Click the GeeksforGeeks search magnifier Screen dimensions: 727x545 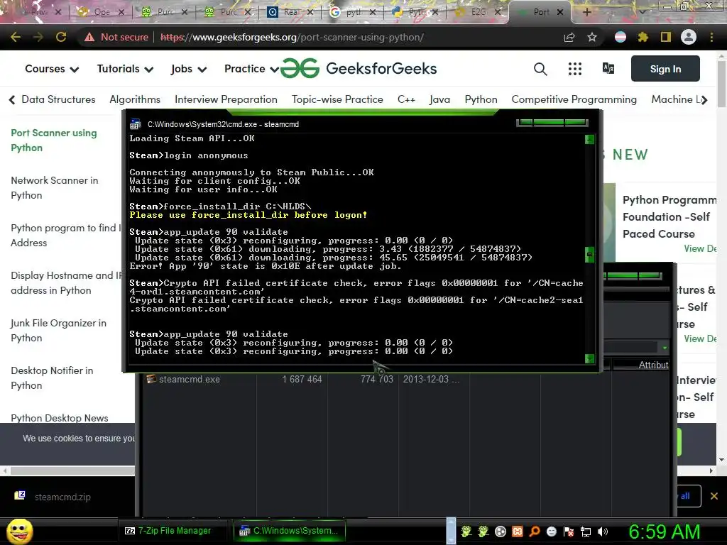(x=540, y=69)
